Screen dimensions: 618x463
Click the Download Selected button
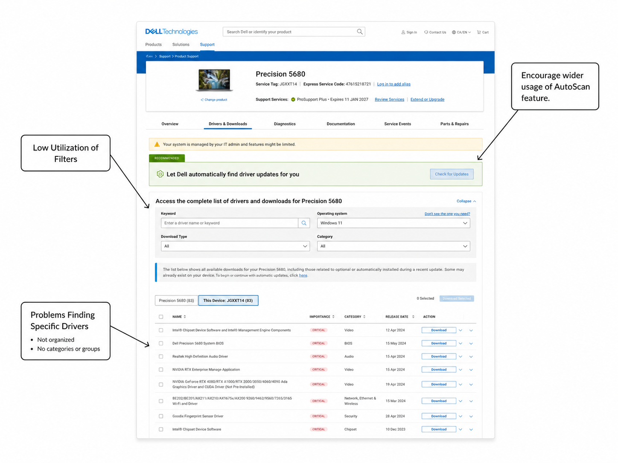point(457,298)
